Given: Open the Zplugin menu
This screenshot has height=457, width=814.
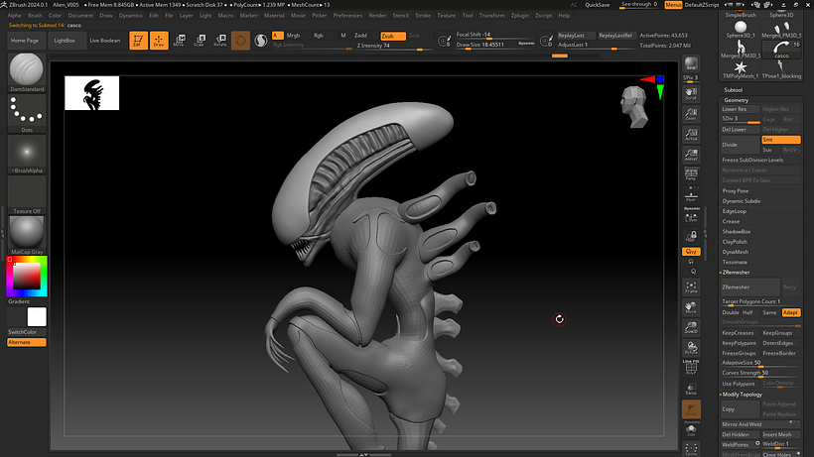Looking at the screenshot, I should click(x=519, y=16).
